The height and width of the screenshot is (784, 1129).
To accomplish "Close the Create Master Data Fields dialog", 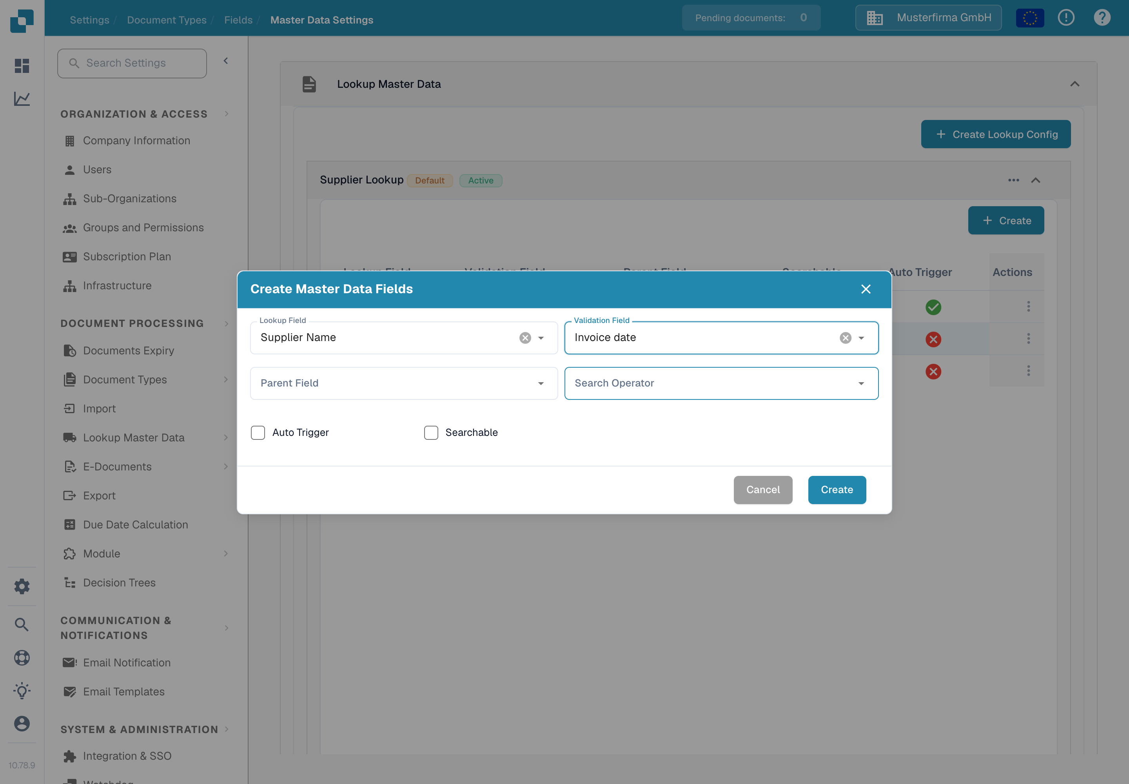I will click(x=866, y=289).
